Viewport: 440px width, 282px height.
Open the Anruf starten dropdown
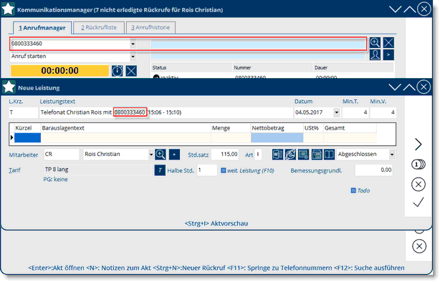[x=133, y=57]
